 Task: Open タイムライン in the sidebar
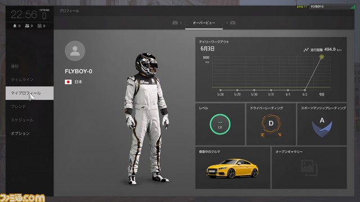[x=22, y=80]
